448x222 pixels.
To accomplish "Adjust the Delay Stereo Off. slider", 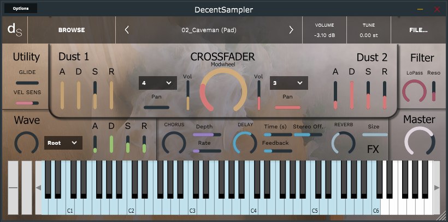I will click(308, 134).
